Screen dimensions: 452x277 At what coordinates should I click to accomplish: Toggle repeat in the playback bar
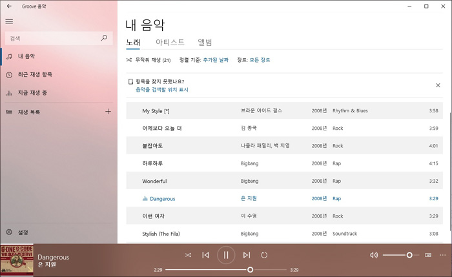pyautogui.click(x=264, y=255)
